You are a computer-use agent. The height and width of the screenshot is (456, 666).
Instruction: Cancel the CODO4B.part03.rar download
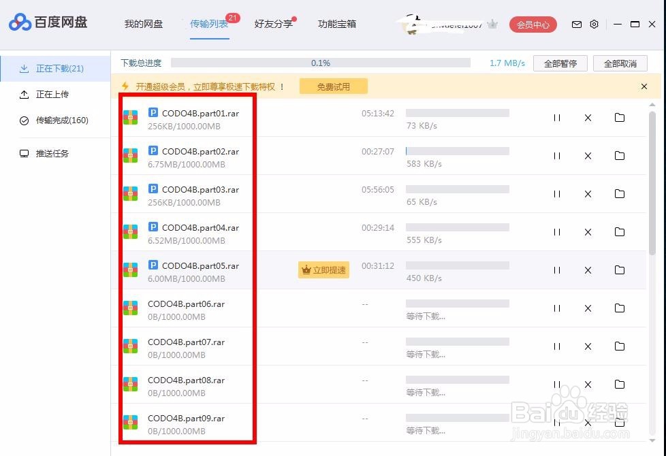coord(587,193)
